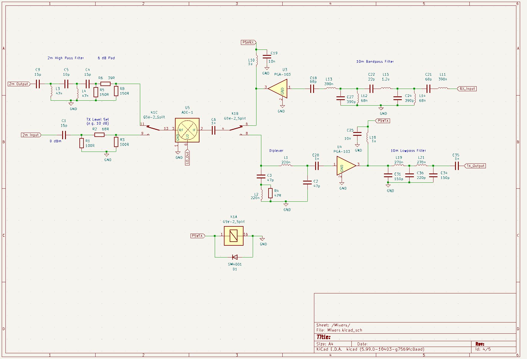The width and height of the screenshot is (527, 359).
Task: Click the 2m Input hierarchical label
Action: click(x=31, y=135)
